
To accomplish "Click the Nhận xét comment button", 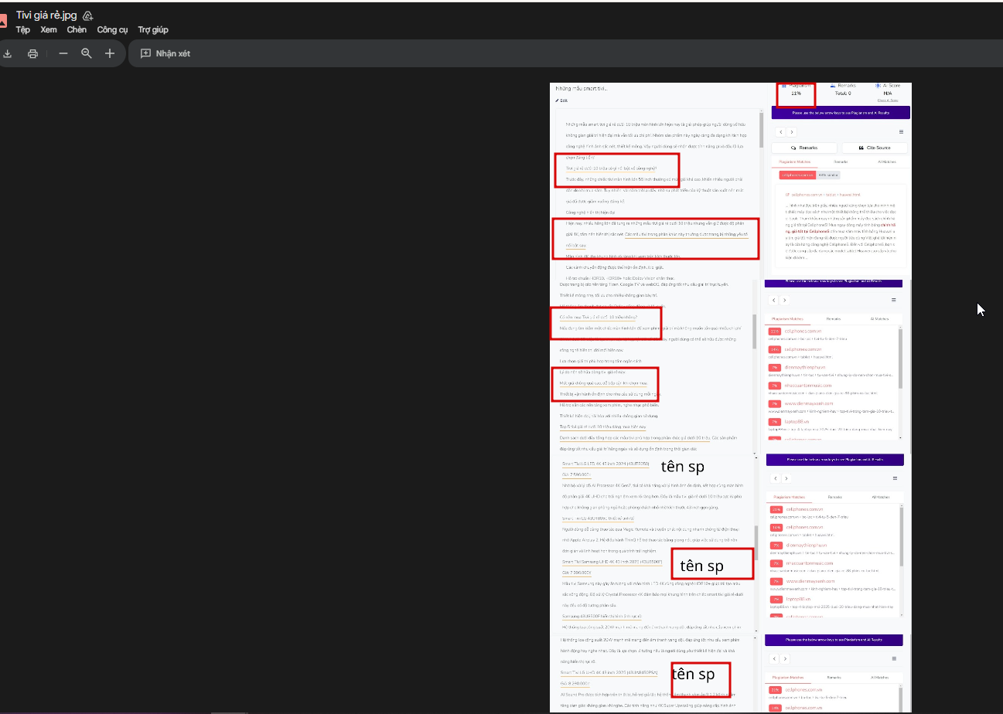I will (165, 53).
